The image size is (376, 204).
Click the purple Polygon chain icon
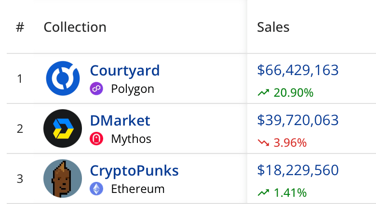click(x=96, y=89)
